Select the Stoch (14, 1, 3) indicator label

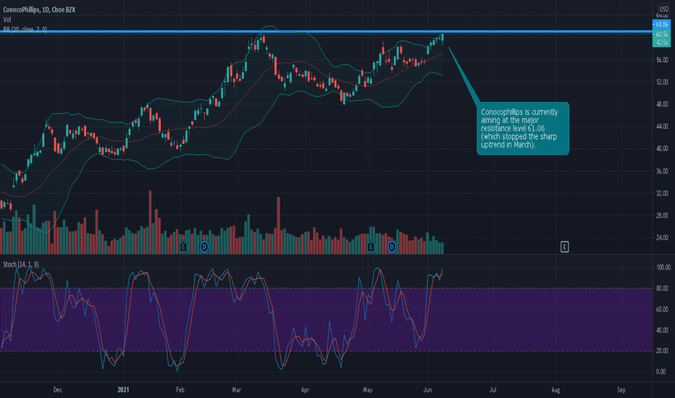click(21, 264)
